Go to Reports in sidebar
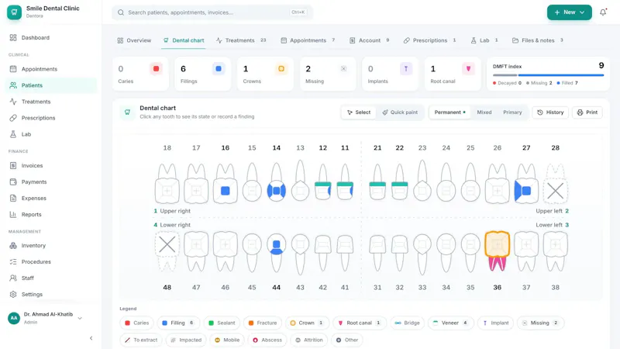The width and height of the screenshot is (620, 349). [x=50, y=215]
